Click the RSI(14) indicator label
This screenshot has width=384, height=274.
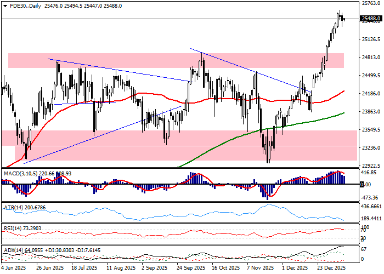[11, 227]
